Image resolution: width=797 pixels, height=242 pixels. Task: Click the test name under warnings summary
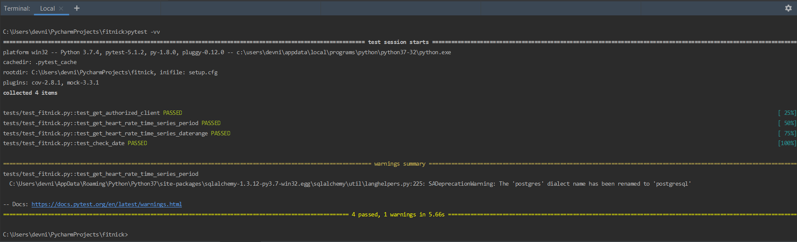(x=101, y=174)
